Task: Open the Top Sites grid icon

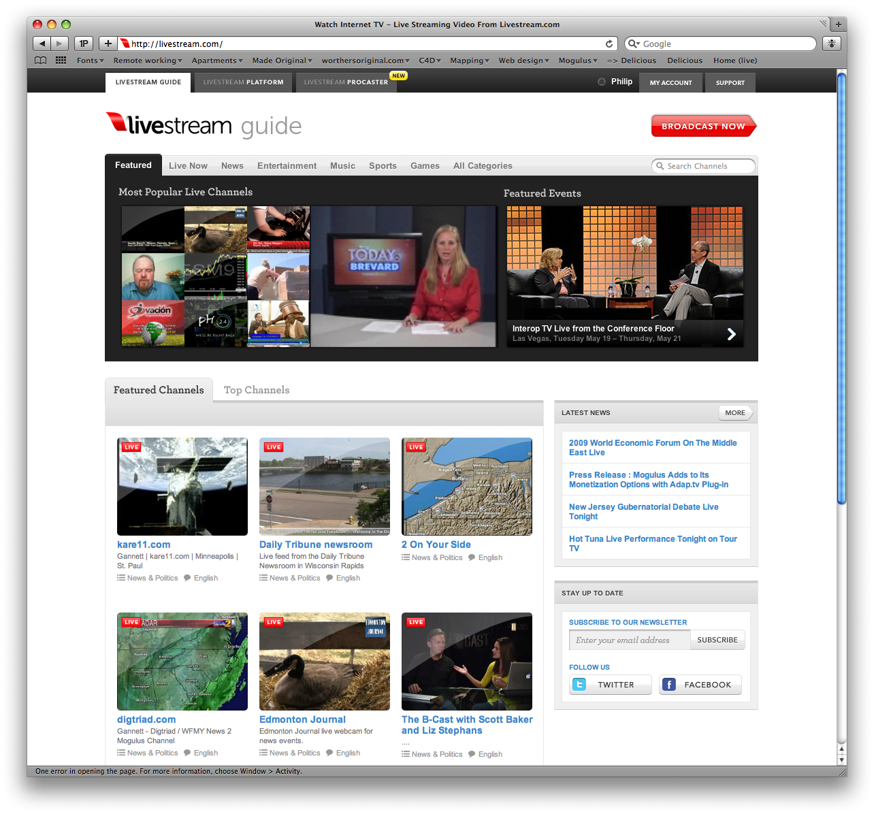Action: tap(61, 61)
